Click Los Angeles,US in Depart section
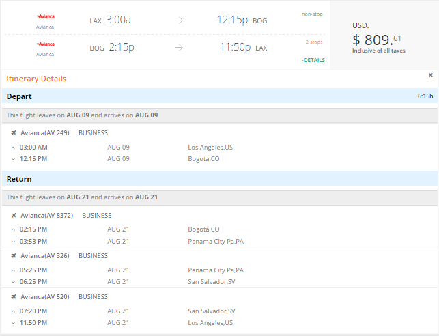The height and width of the screenshot is (336, 439). tap(210, 148)
